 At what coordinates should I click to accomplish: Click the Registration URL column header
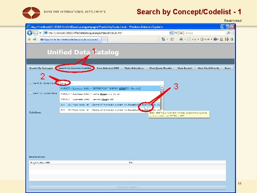(78, 163)
